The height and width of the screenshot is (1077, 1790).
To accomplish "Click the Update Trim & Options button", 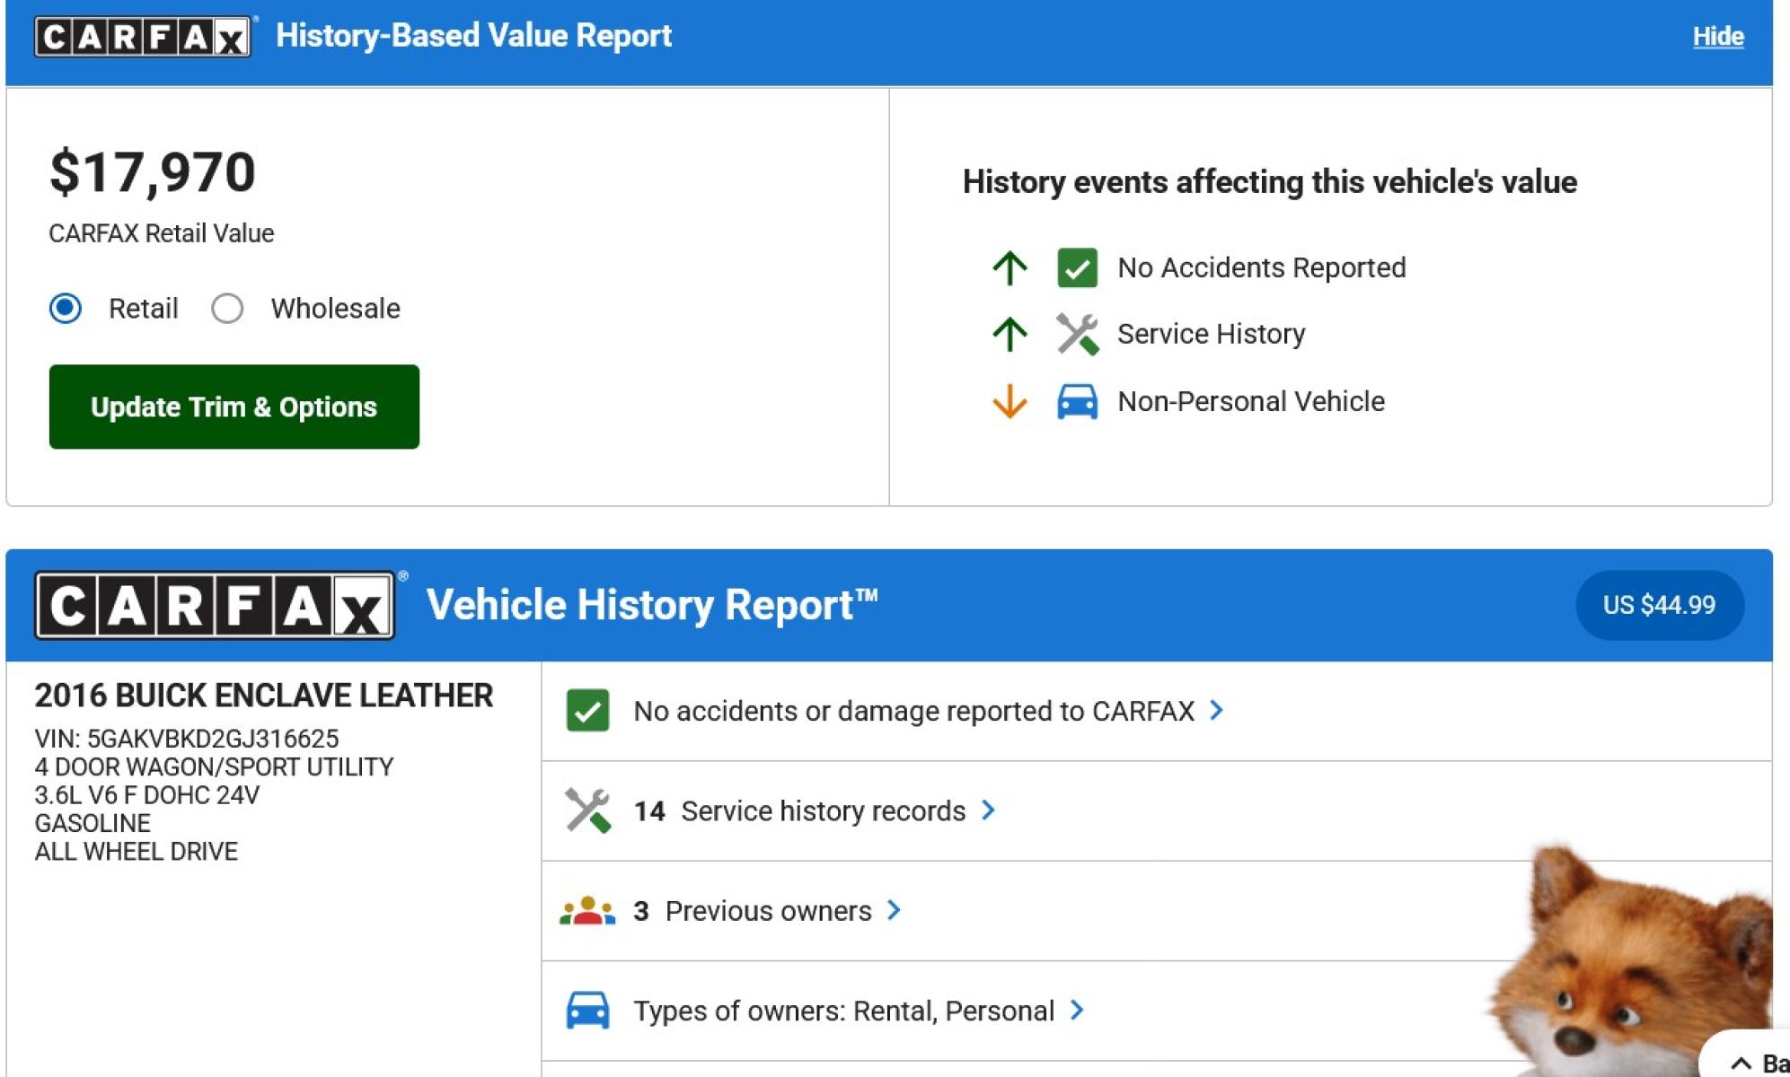I will (x=234, y=407).
